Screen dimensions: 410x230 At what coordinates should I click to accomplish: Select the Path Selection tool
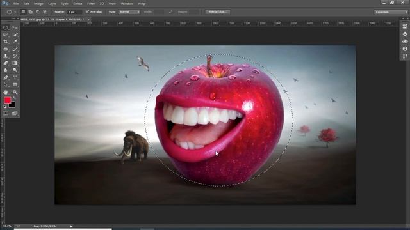(x=6, y=85)
